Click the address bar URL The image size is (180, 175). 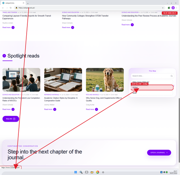pyautogui.click(x=27, y=8)
